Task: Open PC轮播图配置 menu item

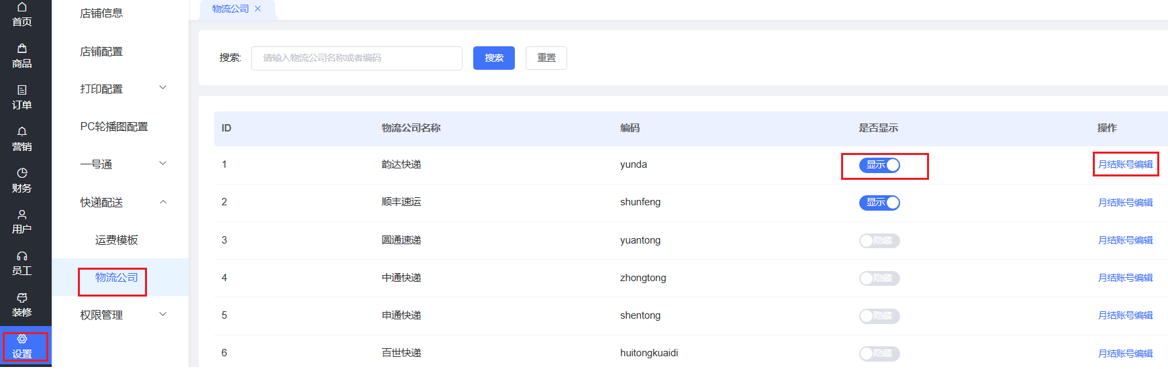Action: pos(114,127)
